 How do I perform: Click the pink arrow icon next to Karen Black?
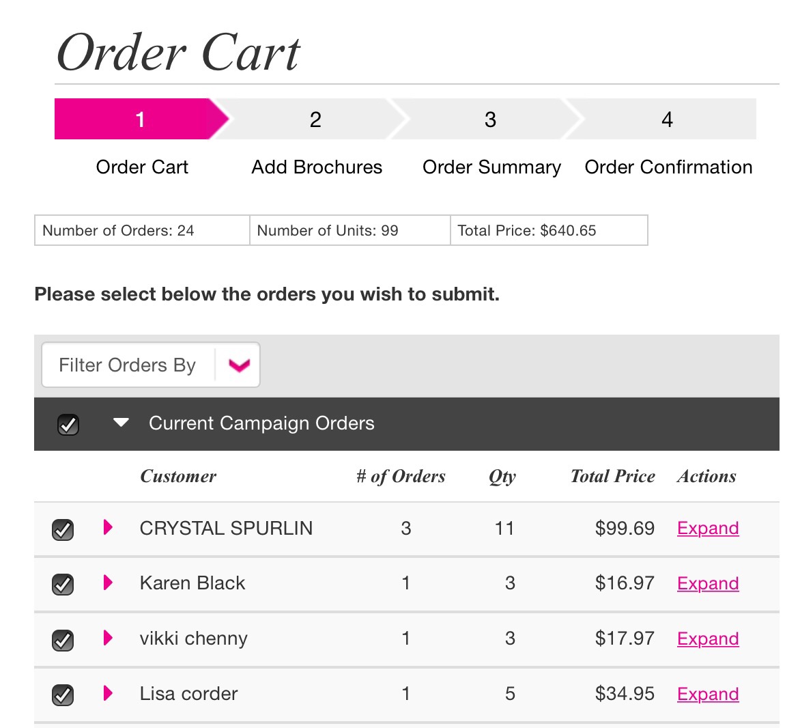coord(107,583)
